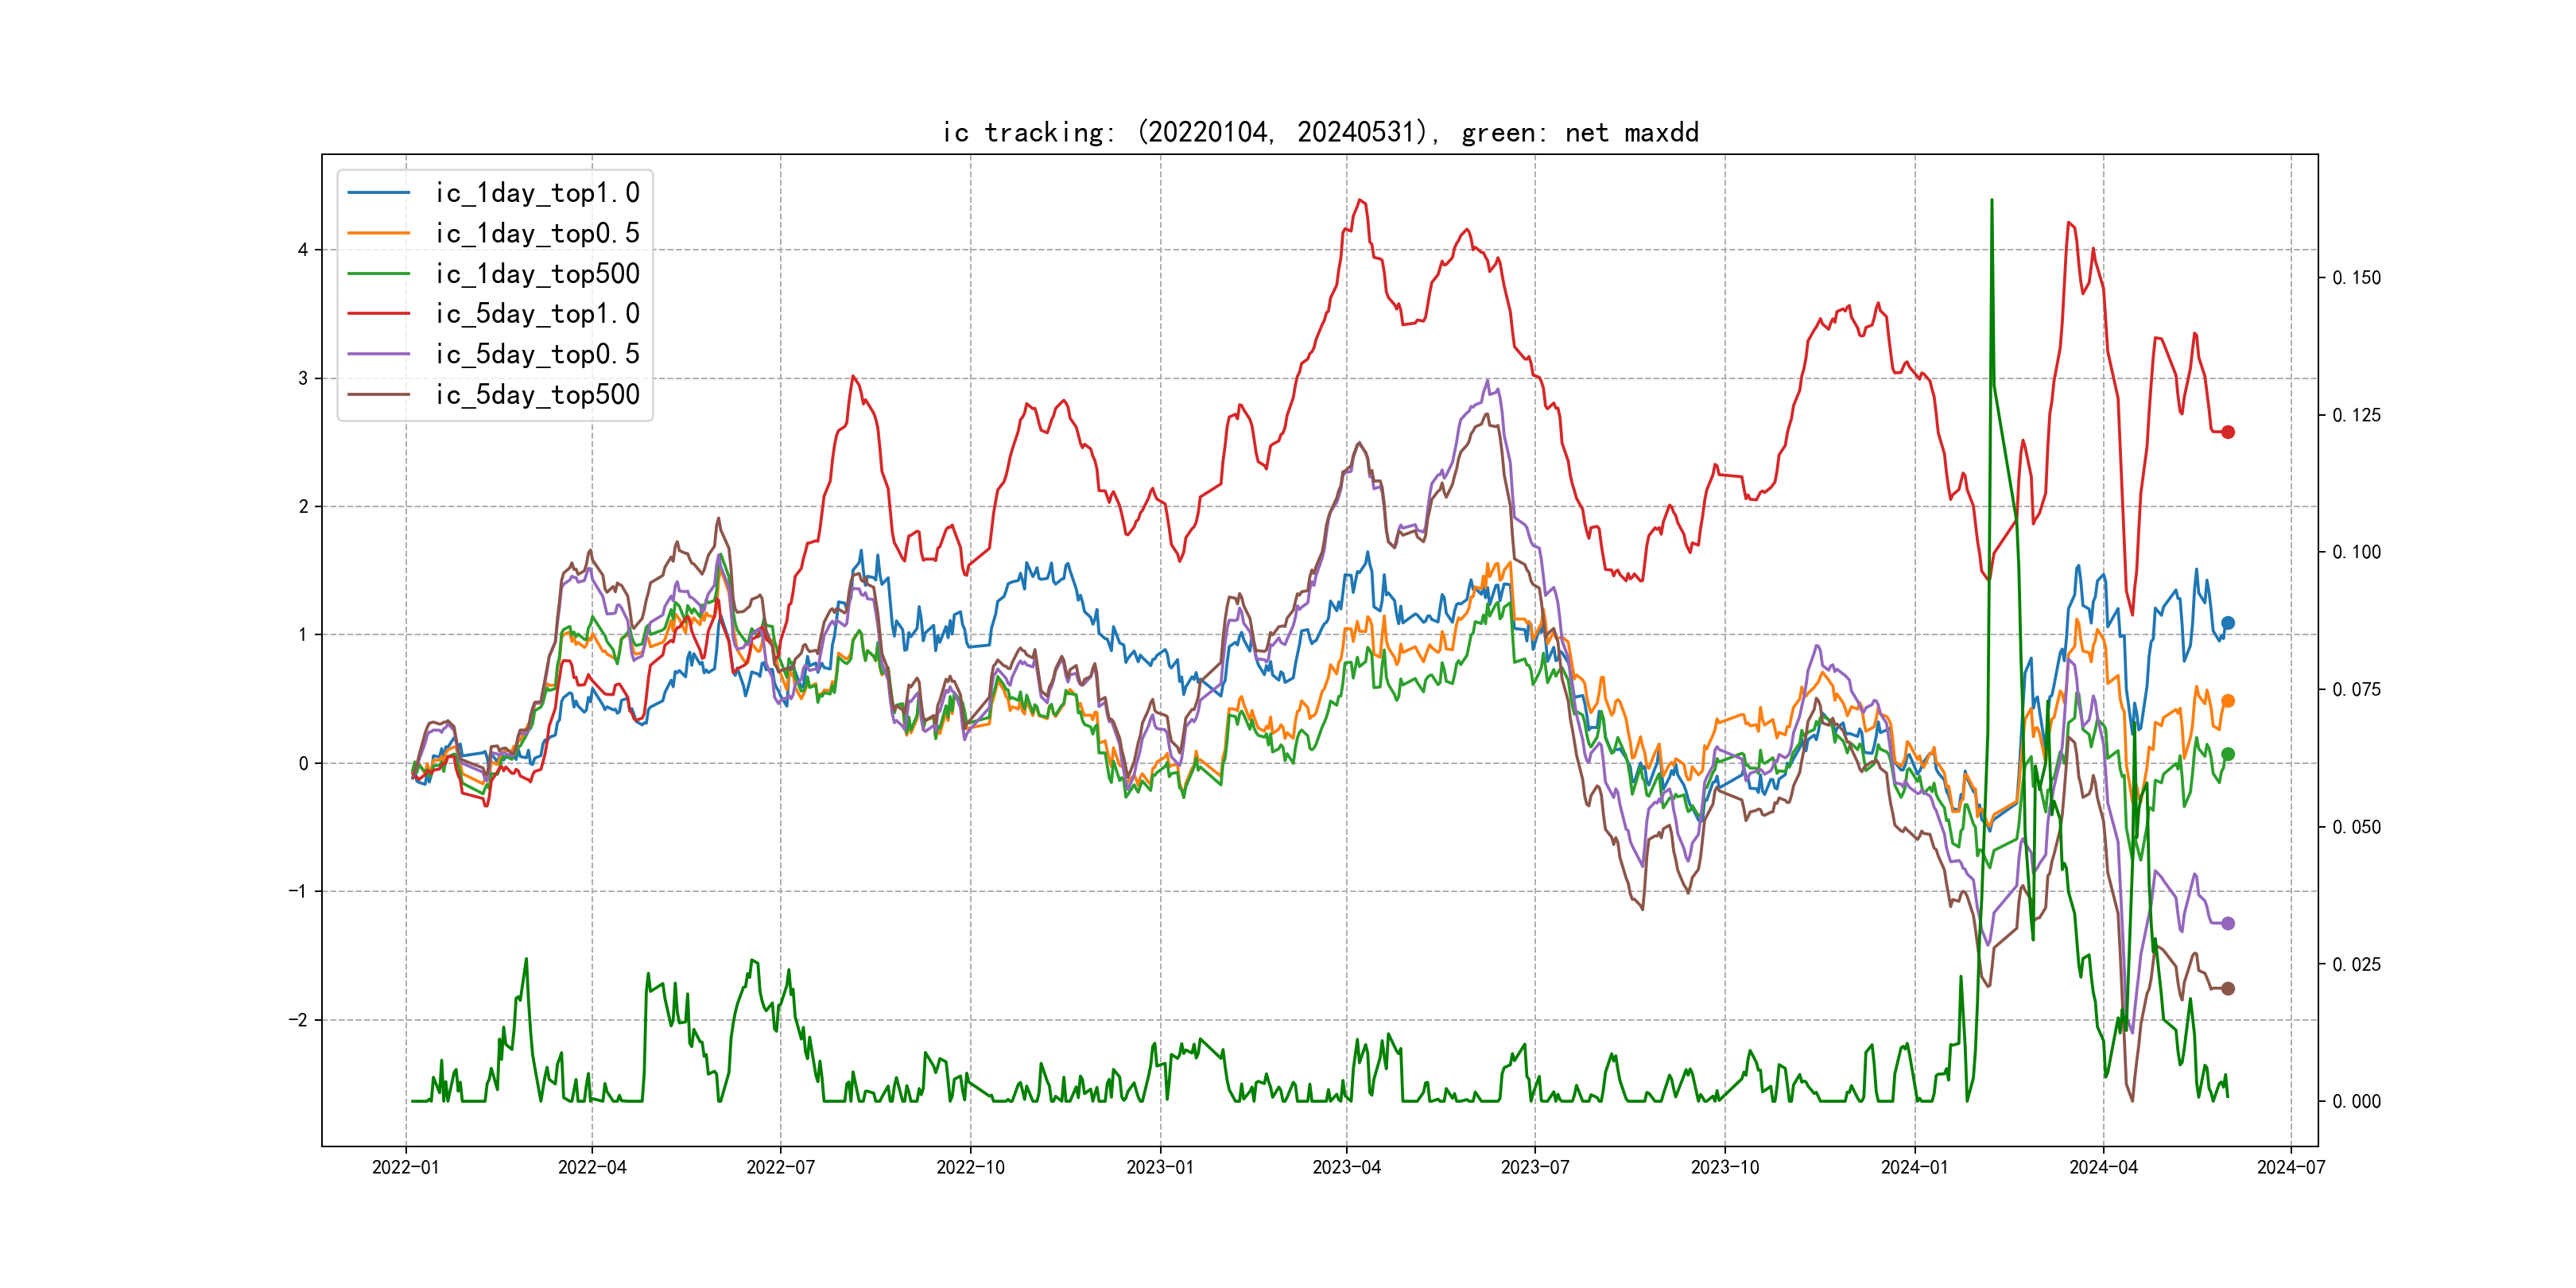Click the 2022-07 x-axis tick label

[x=780, y=1167]
